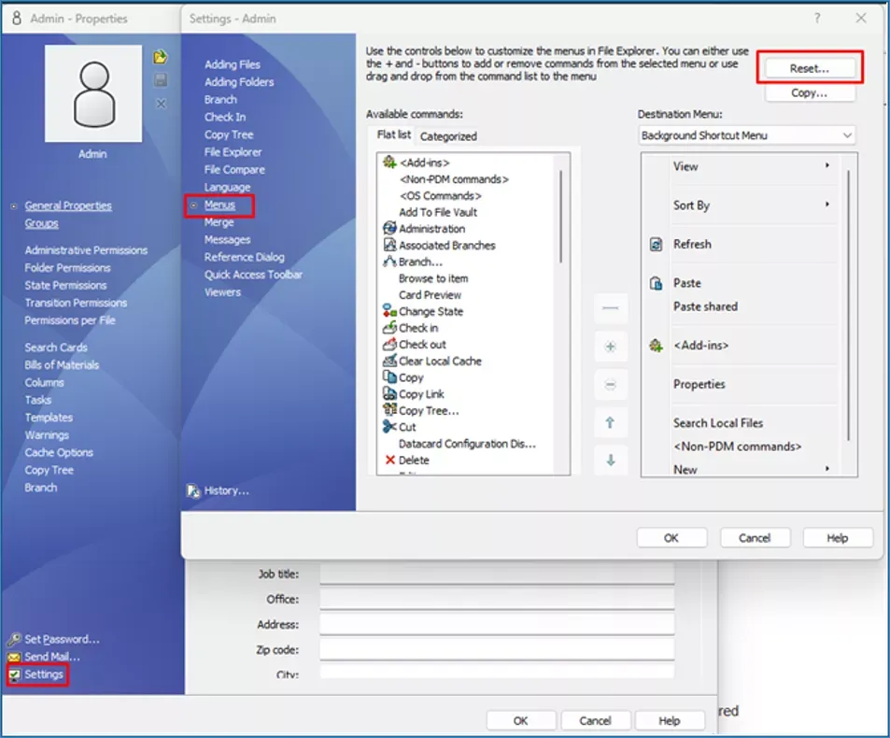This screenshot has height=738, width=890.
Task: Click the Add-ins icon in Available commands
Action: tap(389, 163)
